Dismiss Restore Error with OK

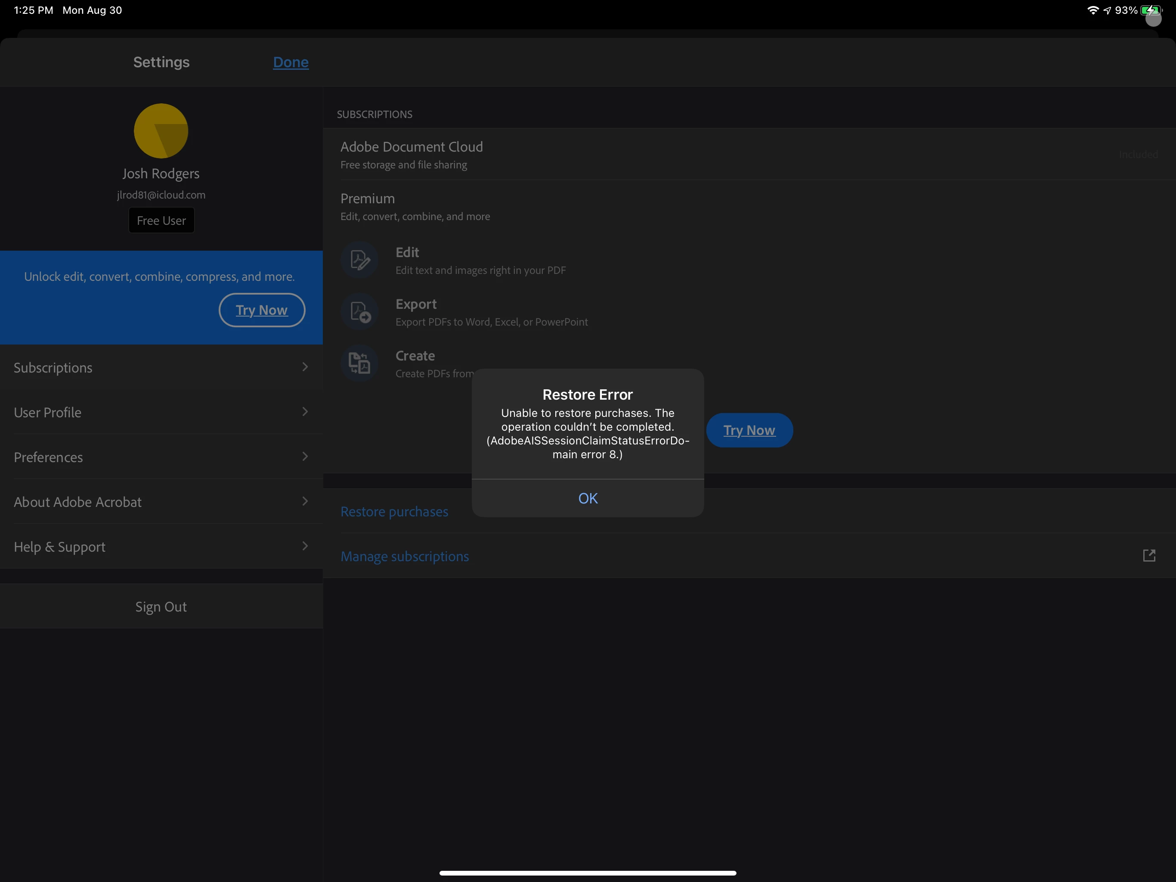588,498
